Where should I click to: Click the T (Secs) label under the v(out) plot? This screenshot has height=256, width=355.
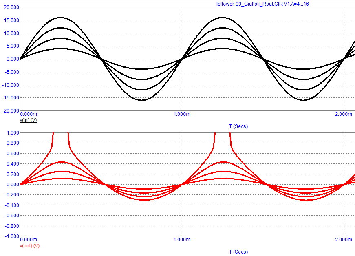point(238,252)
